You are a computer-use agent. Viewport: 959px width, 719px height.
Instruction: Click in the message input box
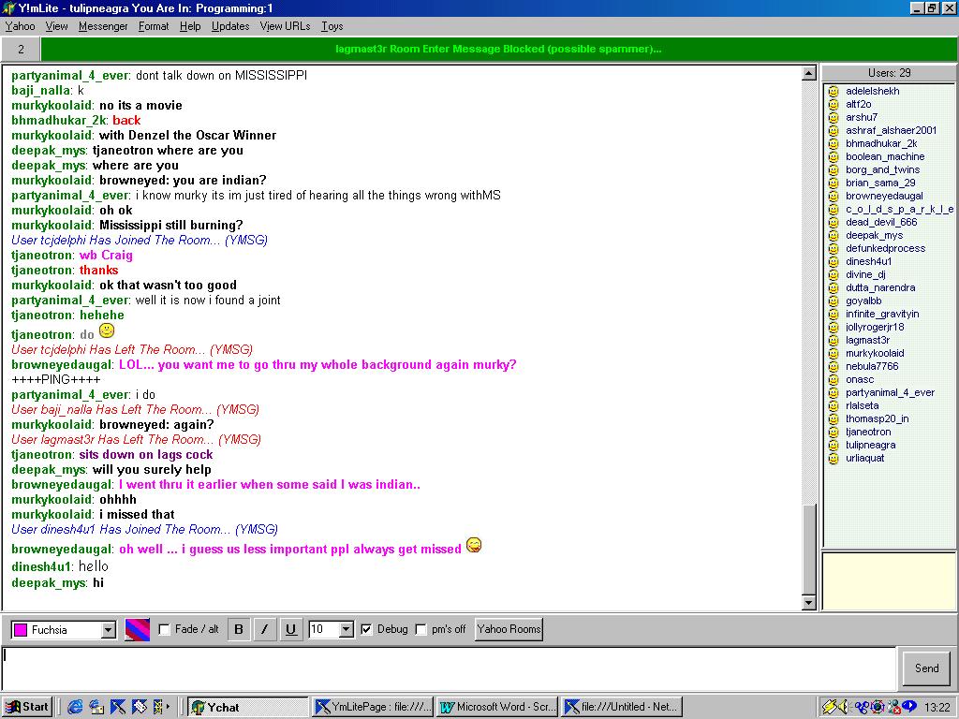(449, 668)
